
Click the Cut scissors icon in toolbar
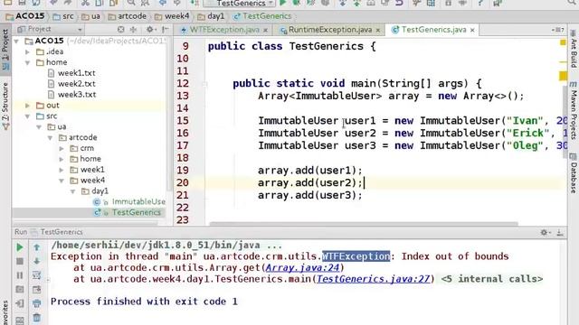coord(85,3)
